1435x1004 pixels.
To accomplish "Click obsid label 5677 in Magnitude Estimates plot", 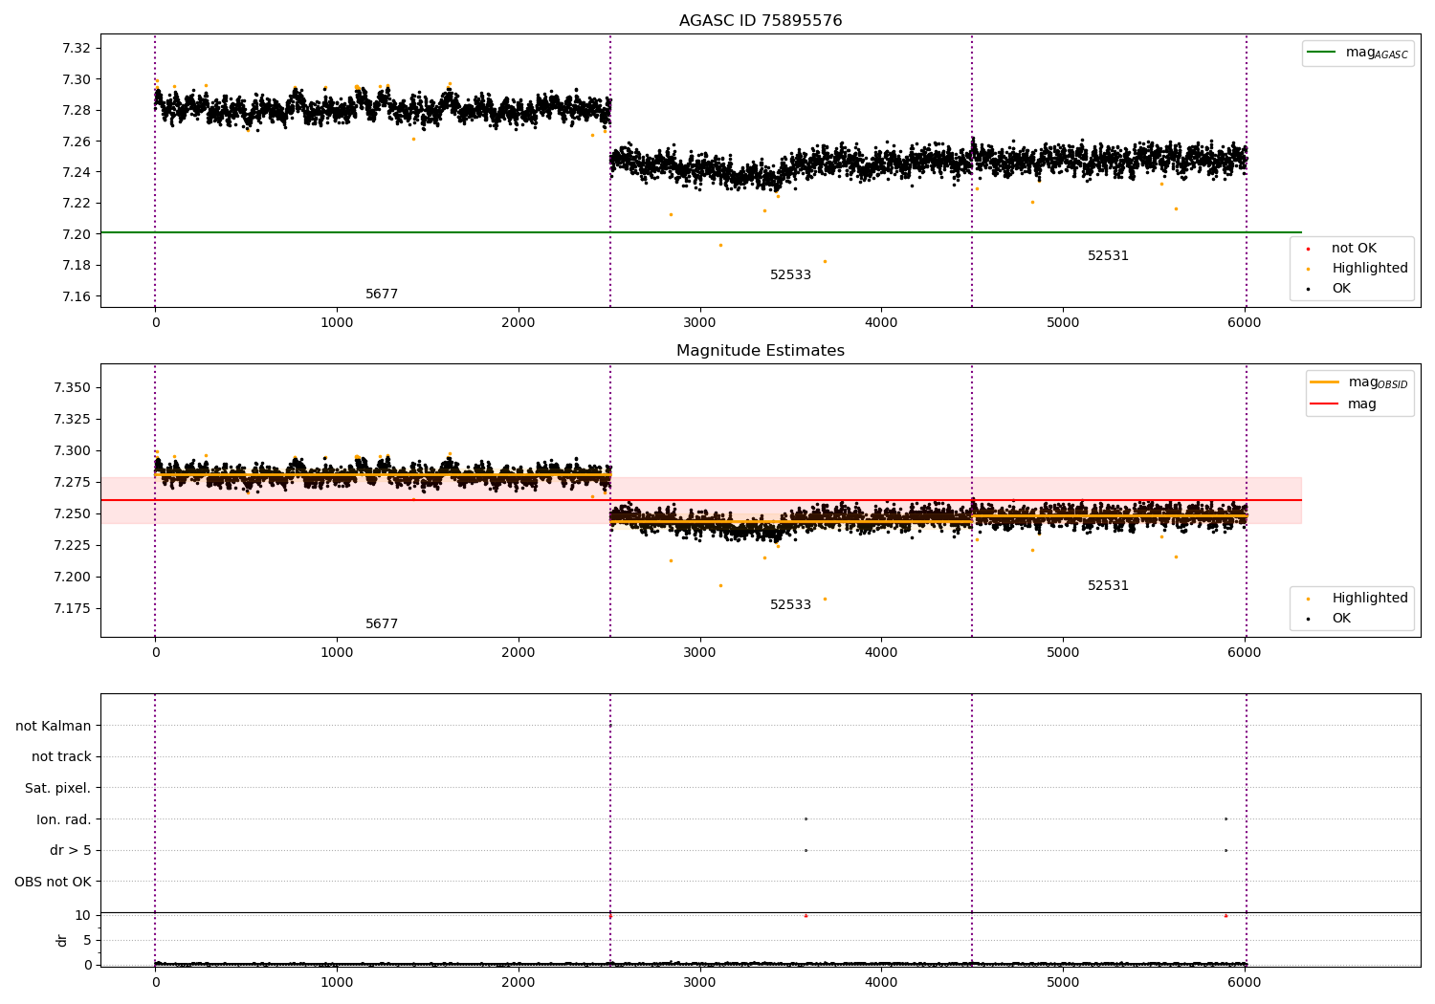I will tap(382, 624).
